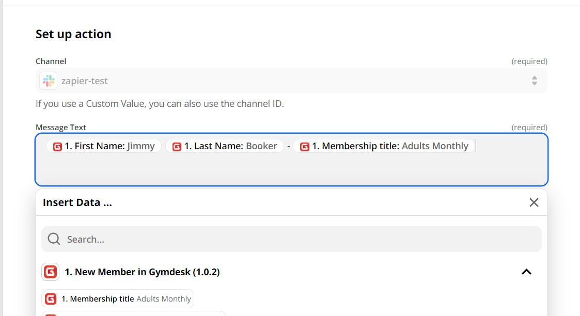The height and width of the screenshot is (316, 580).
Task: Click Gymdesk icon on Membership title list option
Action: point(51,299)
